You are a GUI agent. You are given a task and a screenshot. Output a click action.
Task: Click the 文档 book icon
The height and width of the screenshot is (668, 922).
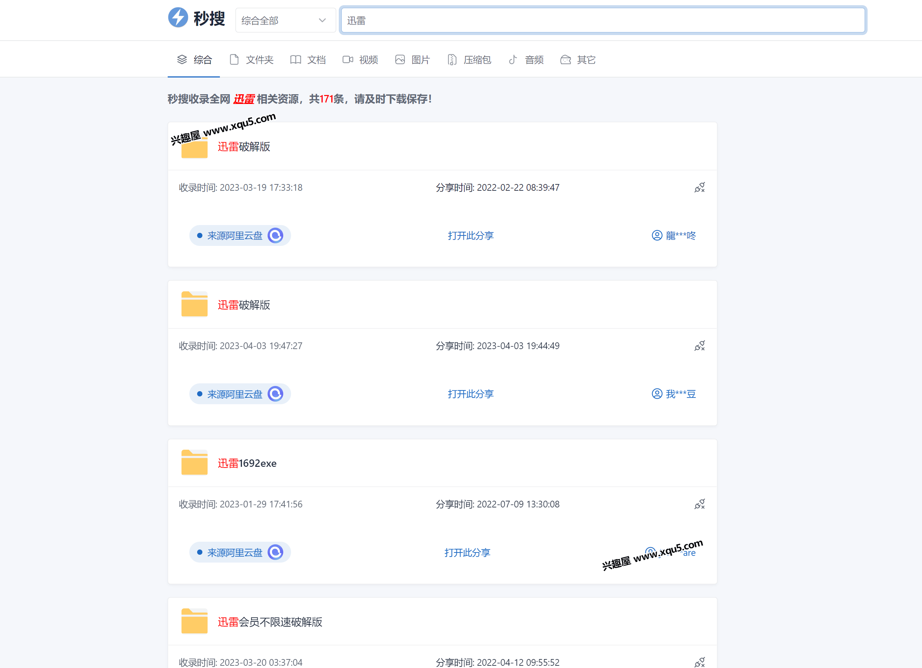tap(296, 60)
